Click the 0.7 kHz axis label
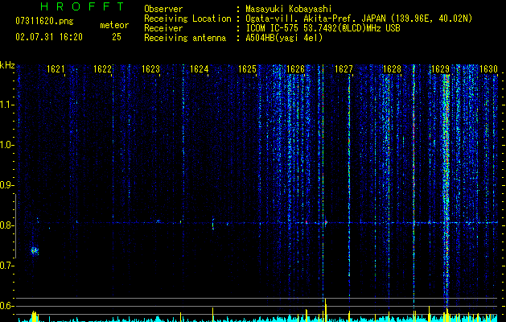This screenshot has height=322, width=506. [6, 266]
